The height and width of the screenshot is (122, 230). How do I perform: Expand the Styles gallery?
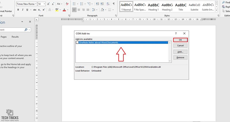tap(216, 10)
